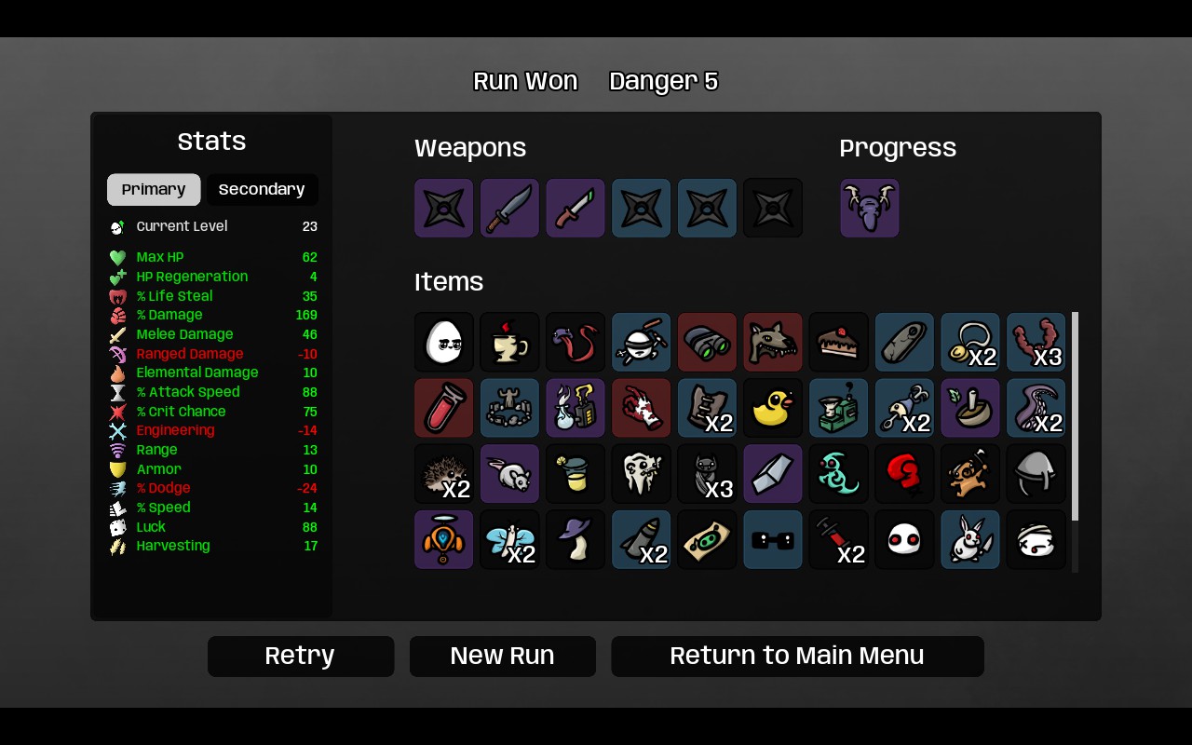1192x745 pixels.
Task: Return to Main Menu
Action: click(x=797, y=656)
